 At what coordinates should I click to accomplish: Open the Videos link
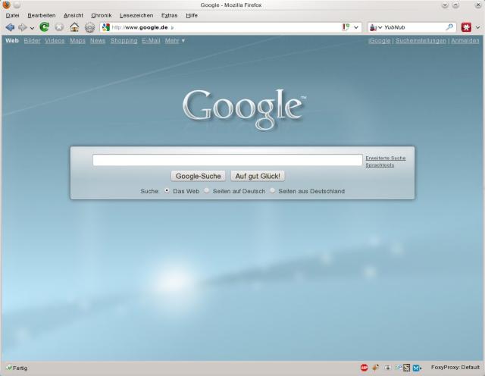(x=55, y=40)
